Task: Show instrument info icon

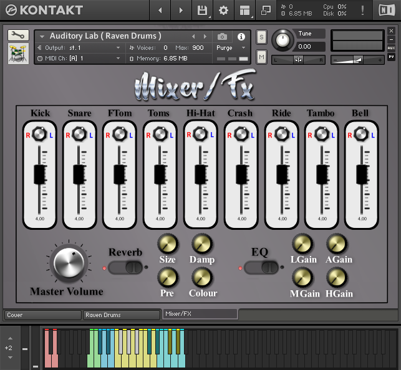Action: click(241, 37)
